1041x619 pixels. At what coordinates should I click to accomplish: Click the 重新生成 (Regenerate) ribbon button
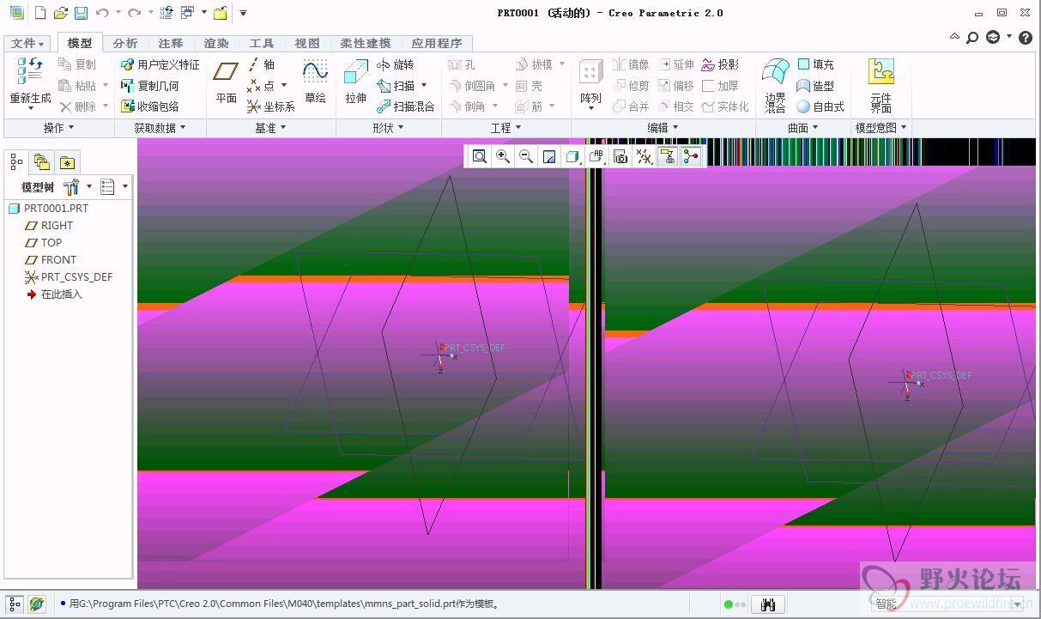click(30, 84)
